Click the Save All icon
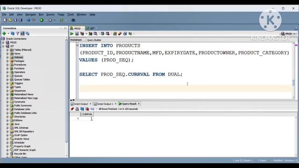Image resolution: width=299 pixels, height=168 pixels. [x=21, y=20]
